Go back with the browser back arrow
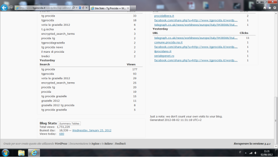Image resolution: width=278 pixels, height=158 pixels. pyautogui.click(x=4, y=8)
